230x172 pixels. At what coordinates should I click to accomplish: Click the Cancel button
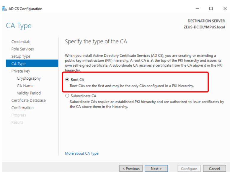(x=214, y=168)
